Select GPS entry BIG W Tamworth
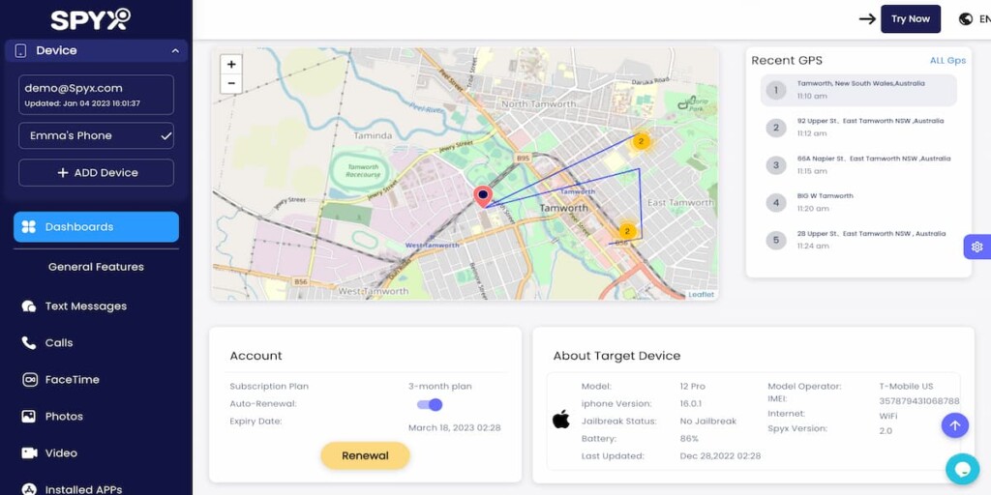The image size is (991, 495). point(858,203)
